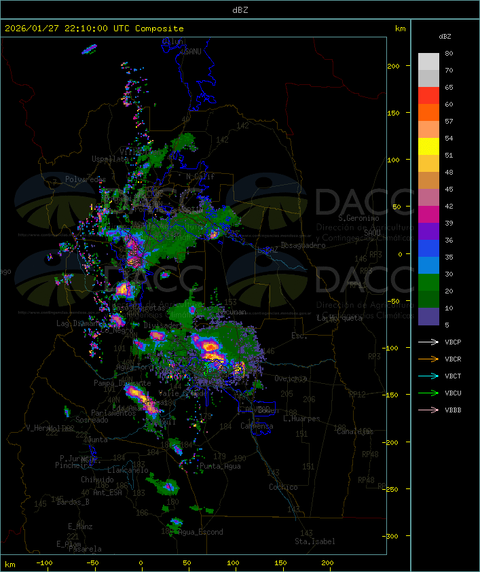Click the Polvaredas label on the map
This screenshot has height=572, width=480.
coord(86,179)
